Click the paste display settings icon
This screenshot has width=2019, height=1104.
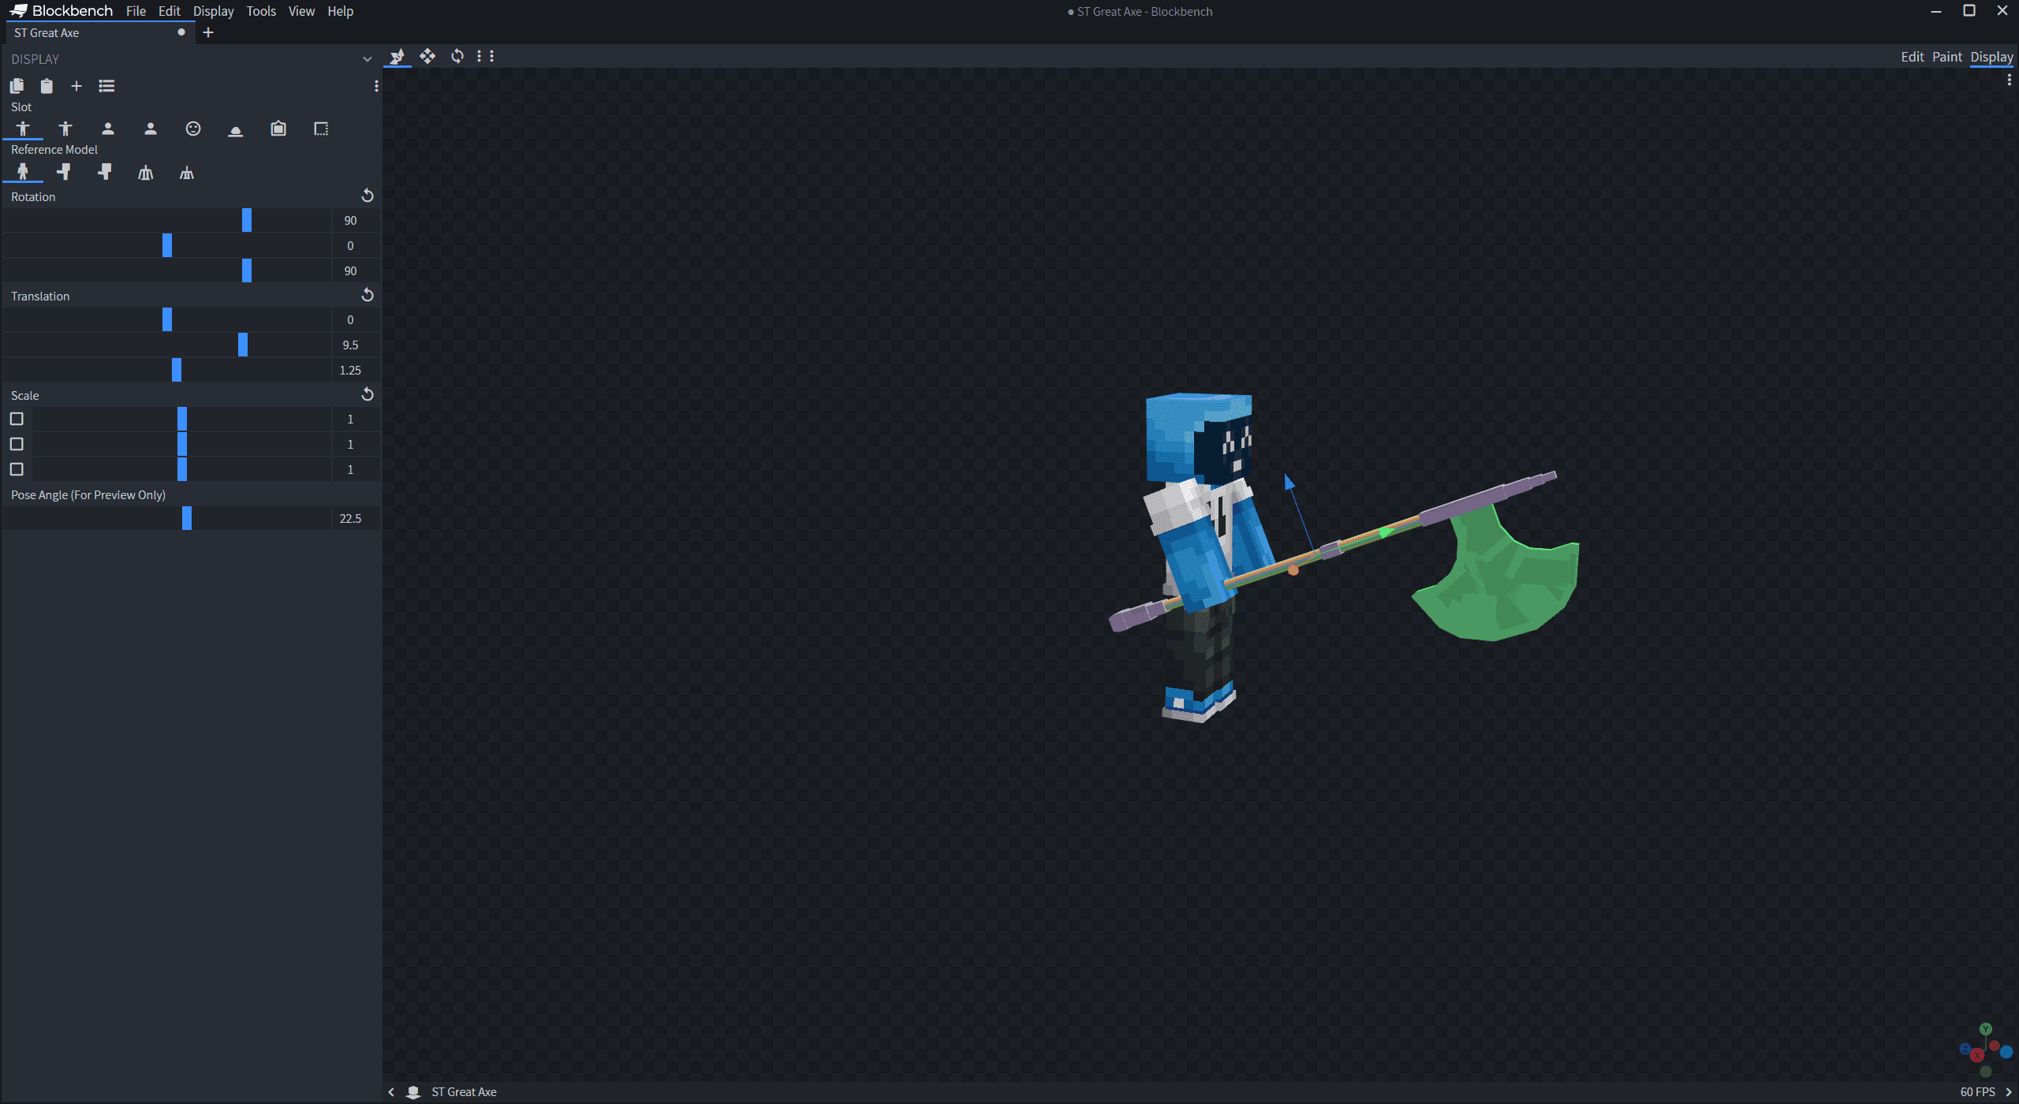[x=47, y=86]
